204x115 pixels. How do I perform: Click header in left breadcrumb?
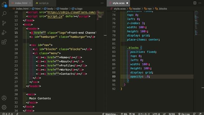pos(62,9)
